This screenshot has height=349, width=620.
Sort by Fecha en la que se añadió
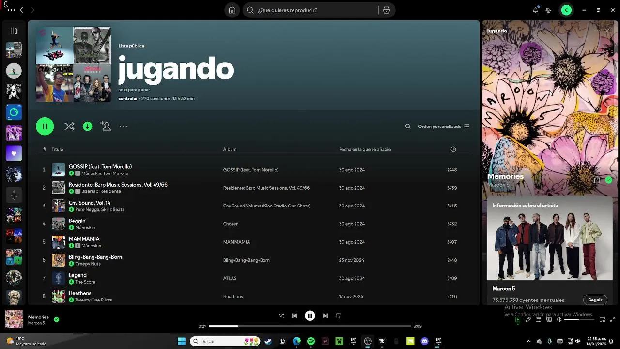[x=365, y=149]
